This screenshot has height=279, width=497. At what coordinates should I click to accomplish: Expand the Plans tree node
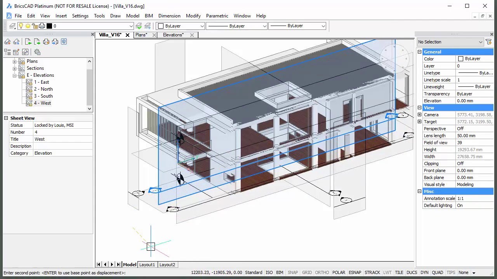tap(15, 61)
